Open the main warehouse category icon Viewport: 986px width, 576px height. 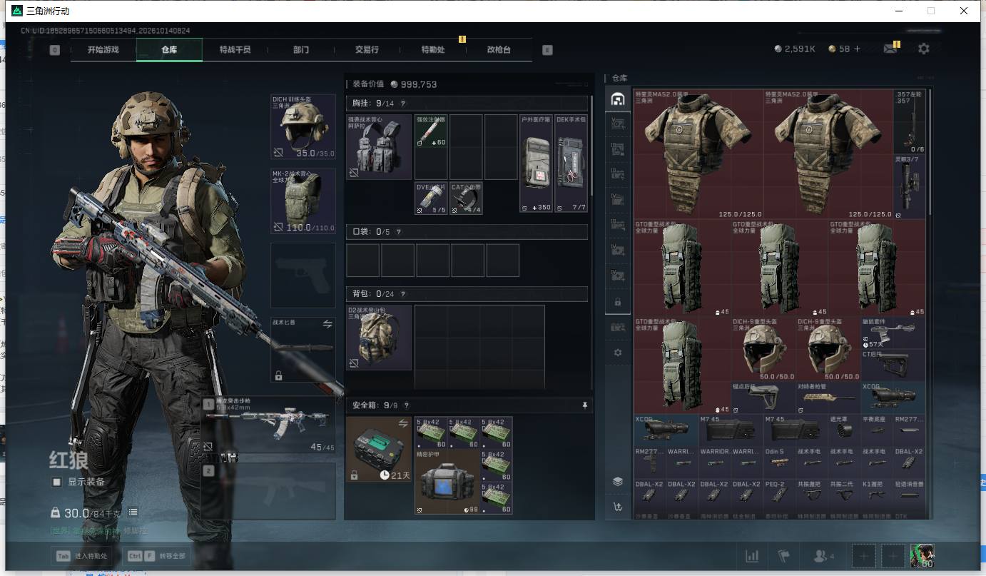pyautogui.click(x=618, y=99)
